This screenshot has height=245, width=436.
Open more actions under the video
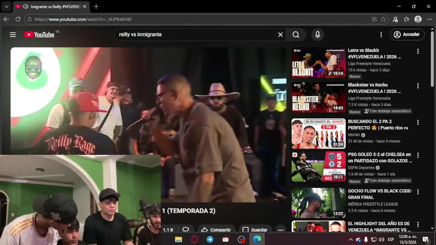click(281, 230)
